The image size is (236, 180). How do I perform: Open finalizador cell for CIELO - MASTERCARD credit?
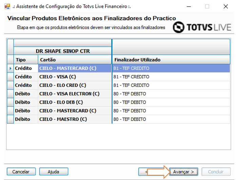click(x=171, y=68)
